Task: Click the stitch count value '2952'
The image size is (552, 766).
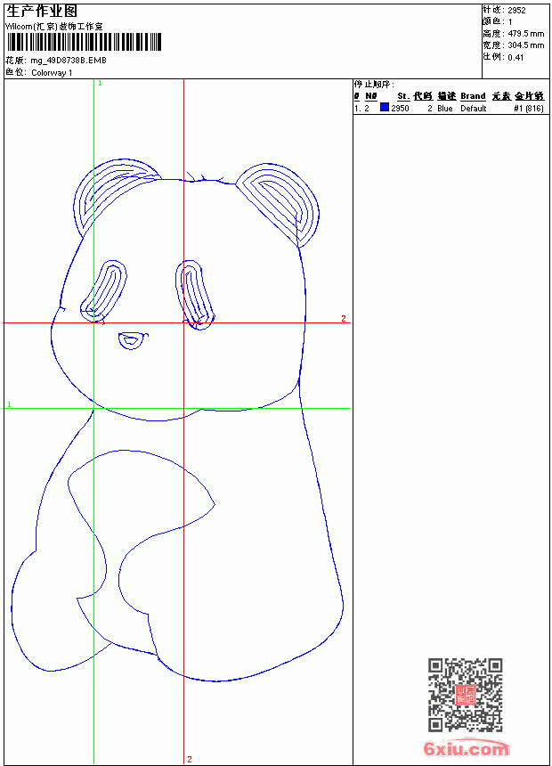Action: (516, 11)
